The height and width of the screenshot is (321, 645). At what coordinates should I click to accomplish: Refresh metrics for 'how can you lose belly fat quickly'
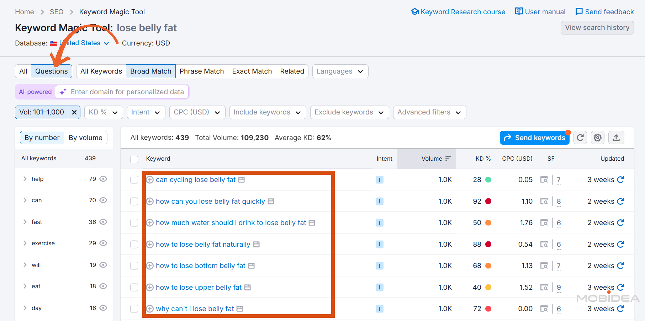tap(620, 202)
